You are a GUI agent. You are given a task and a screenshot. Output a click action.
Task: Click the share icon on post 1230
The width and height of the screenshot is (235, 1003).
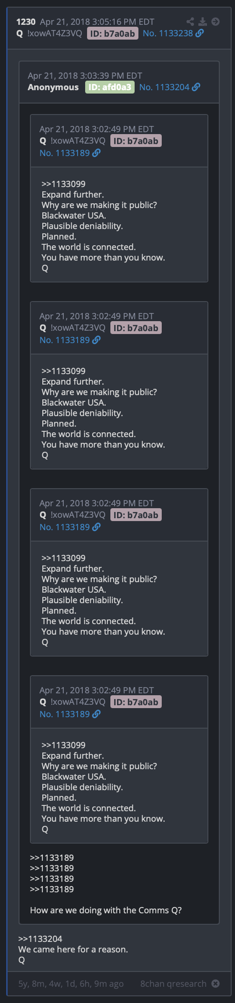(x=190, y=21)
